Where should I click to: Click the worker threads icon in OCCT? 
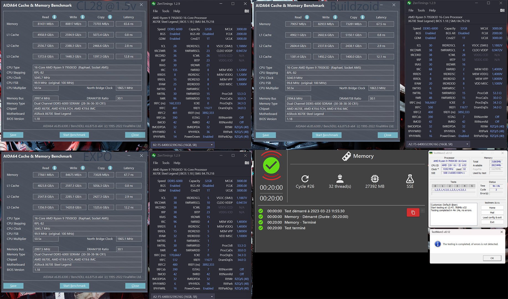[340, 179]
